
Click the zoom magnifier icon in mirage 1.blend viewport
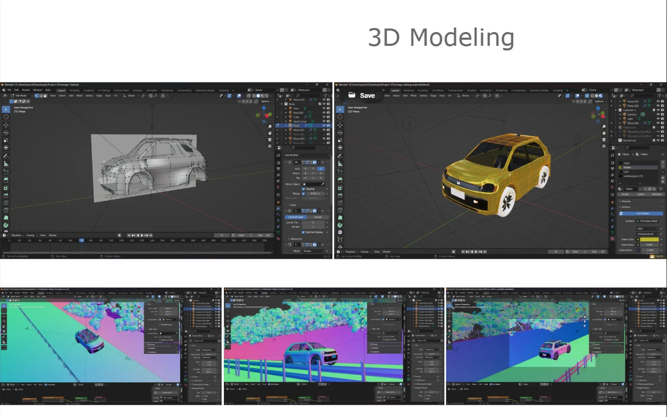point(269,126)
